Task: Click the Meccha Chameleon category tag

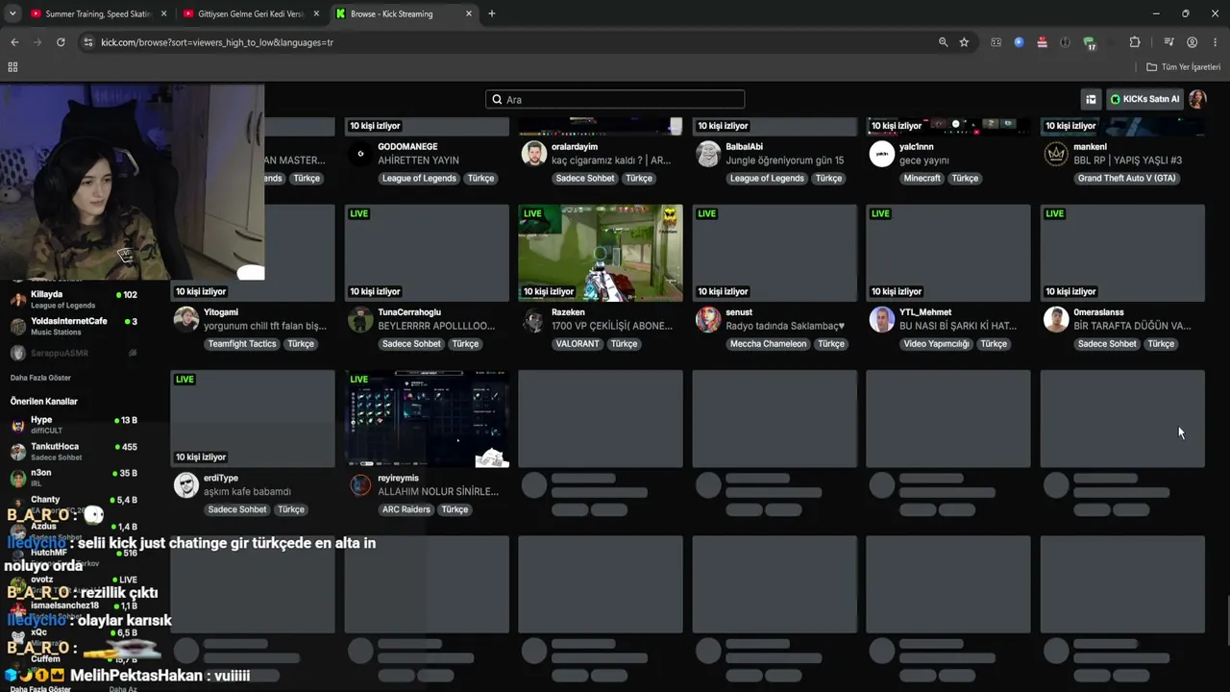Action: click(x=769, y=344)
